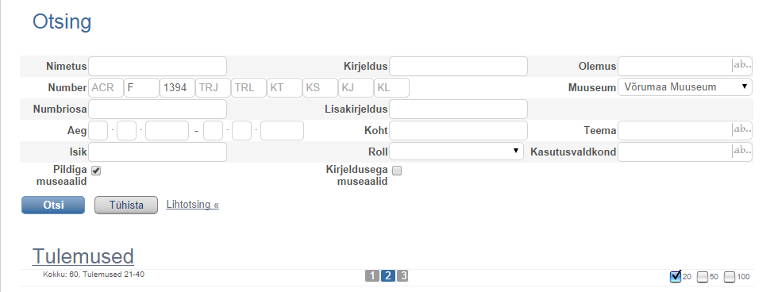Select 50 results per page checkbox
This screenshot has height=292, width=770.
(703, 277)
